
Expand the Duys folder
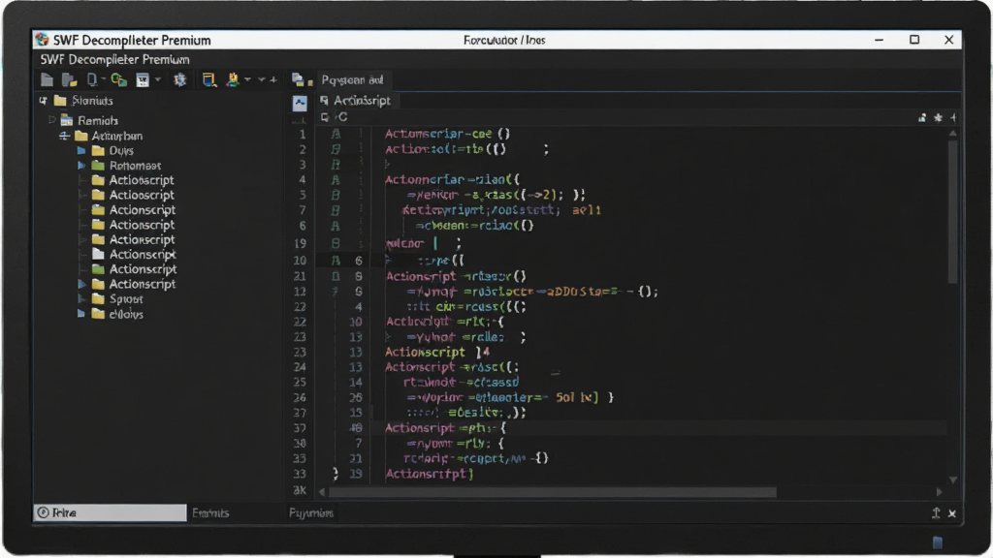[x=81, y=150]
